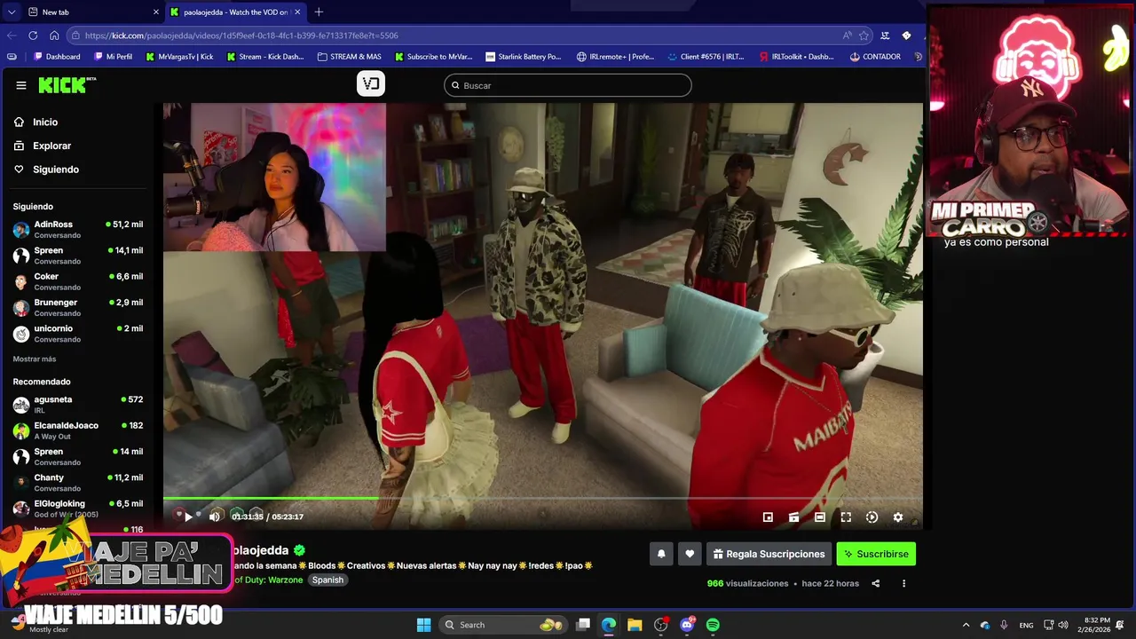Click the taskbar Search box

[x=503, y=625]
